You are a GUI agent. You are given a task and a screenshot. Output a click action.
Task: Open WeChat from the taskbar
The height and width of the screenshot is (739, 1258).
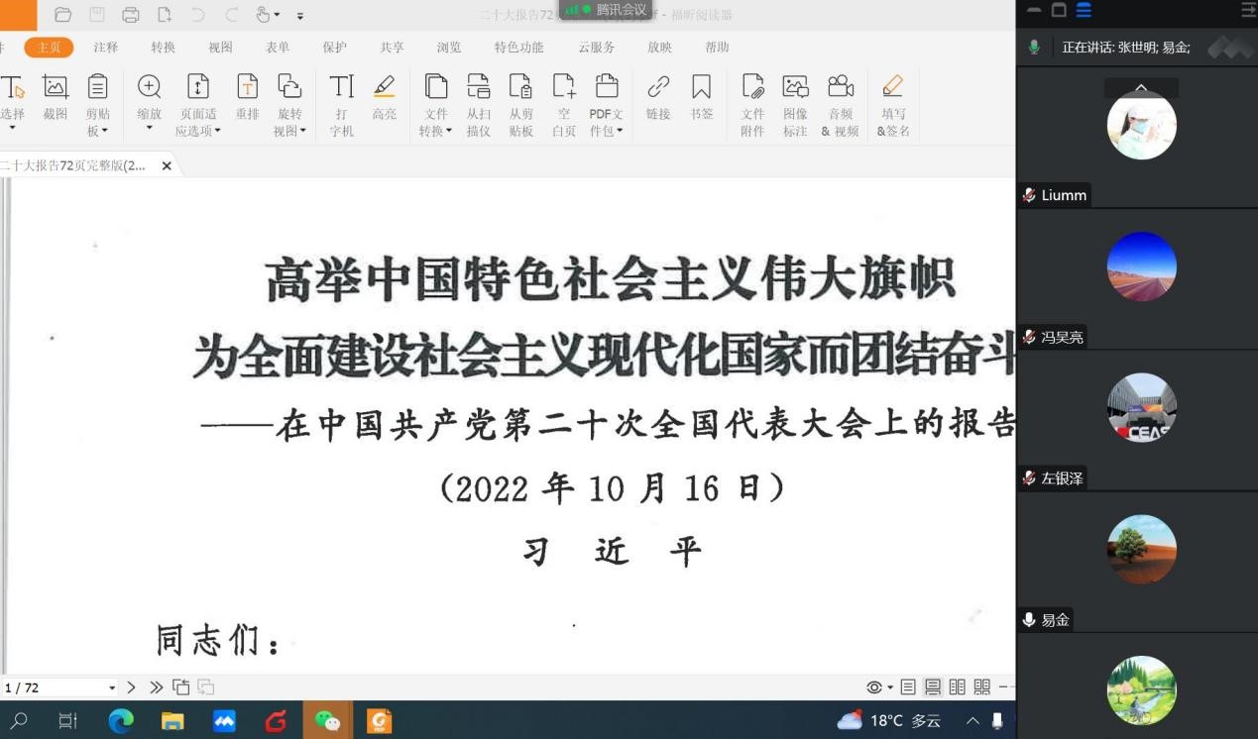click(327, 721)
